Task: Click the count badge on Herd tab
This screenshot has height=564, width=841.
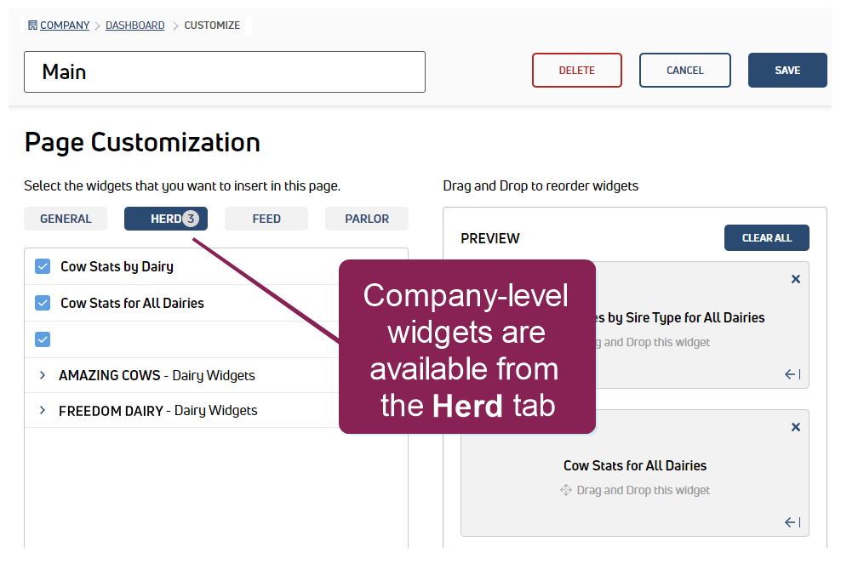Action: (191, 219)
